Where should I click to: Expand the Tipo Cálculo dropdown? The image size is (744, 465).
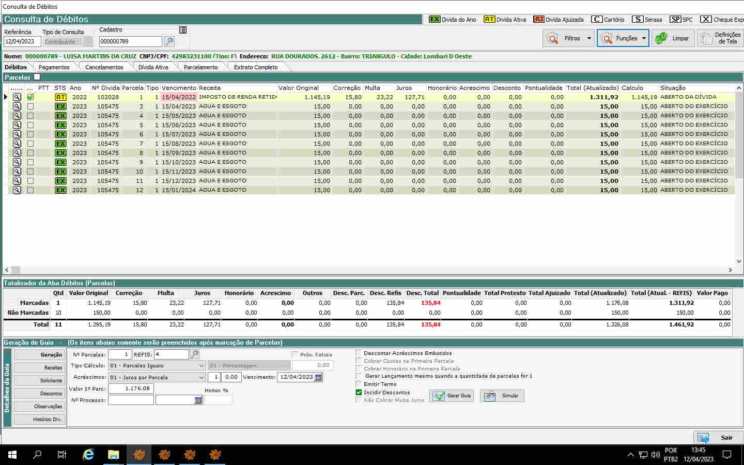pos(201,366)
